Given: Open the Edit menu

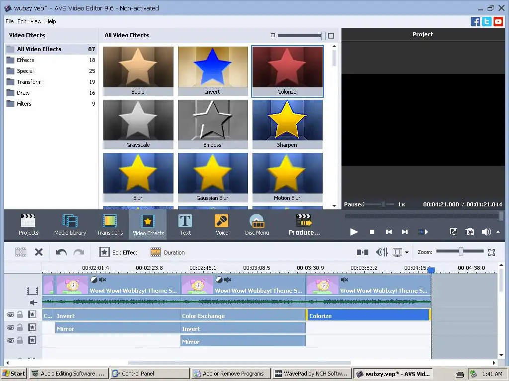Looking at the screenshot, I should [22, 21].
